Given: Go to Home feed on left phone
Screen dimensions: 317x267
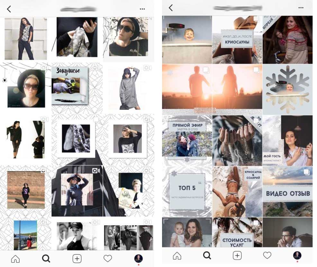Looking at the screenshot, I should click(x=15, y=258).
